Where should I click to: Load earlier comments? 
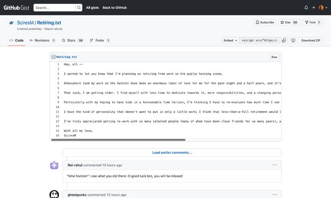tap(172, 152)
